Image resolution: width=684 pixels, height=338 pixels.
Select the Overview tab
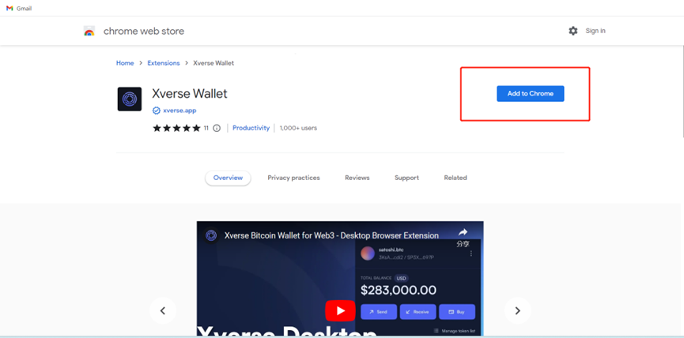[x=228, y=178]
